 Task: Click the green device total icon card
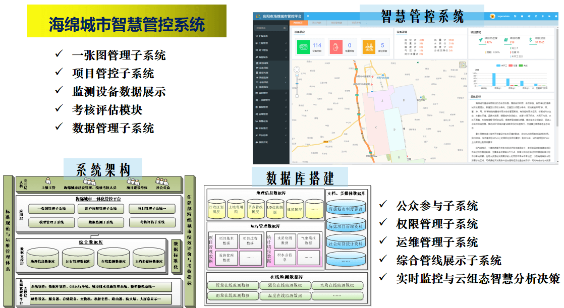[x=304, y=47]
